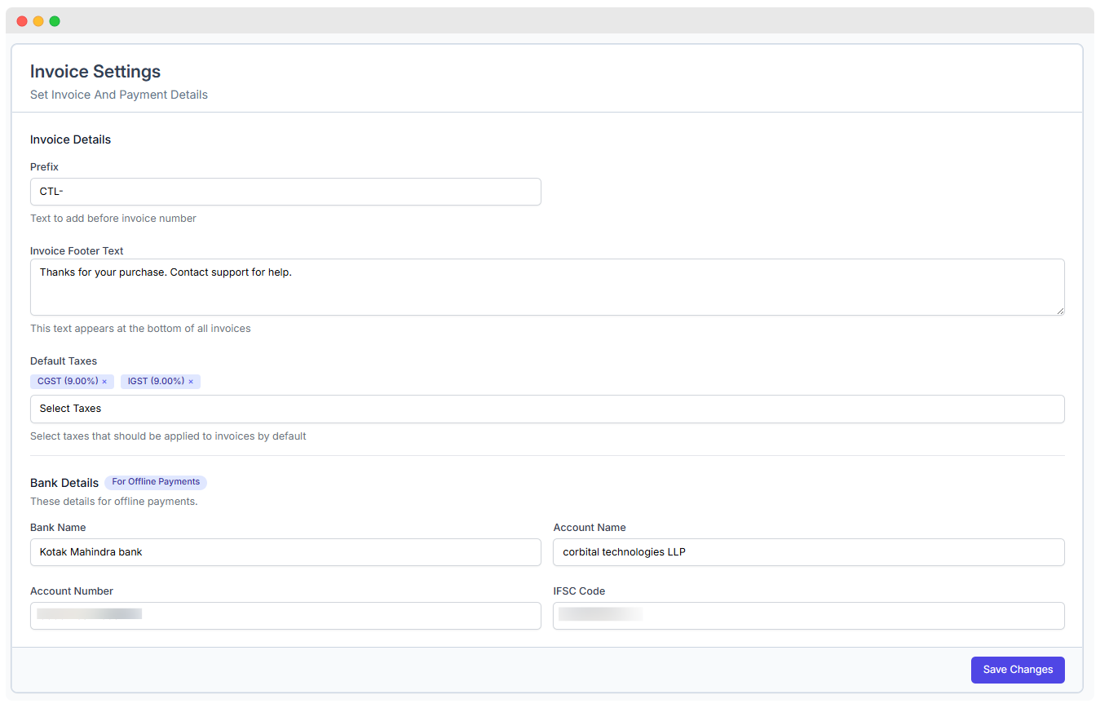
Task: Edit the Bank Name field
Action: point(285,552)
